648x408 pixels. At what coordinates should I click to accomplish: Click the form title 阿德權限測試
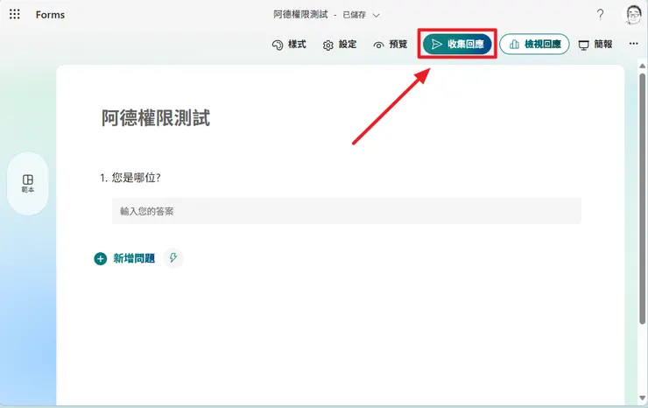(156, 118)
